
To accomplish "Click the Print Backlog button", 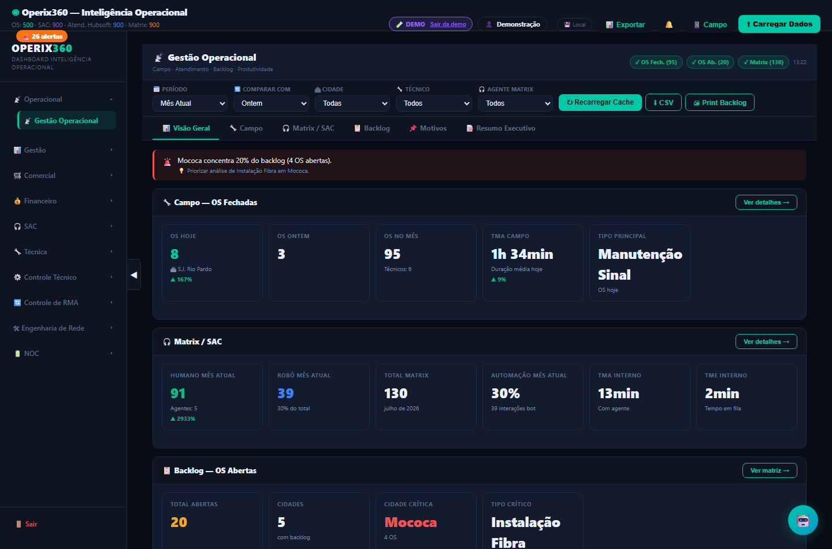I will point(720,102).
